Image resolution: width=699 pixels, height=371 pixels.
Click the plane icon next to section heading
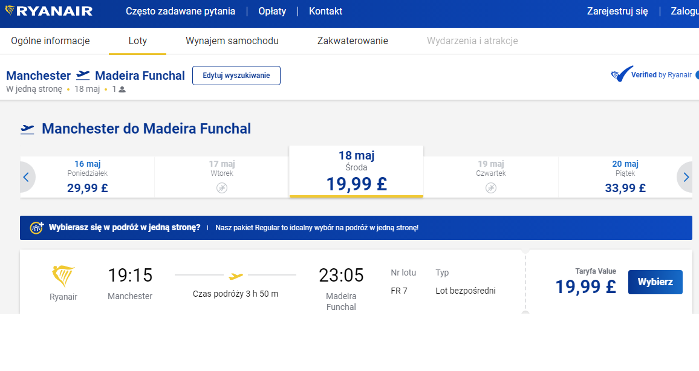click(27, 129)
